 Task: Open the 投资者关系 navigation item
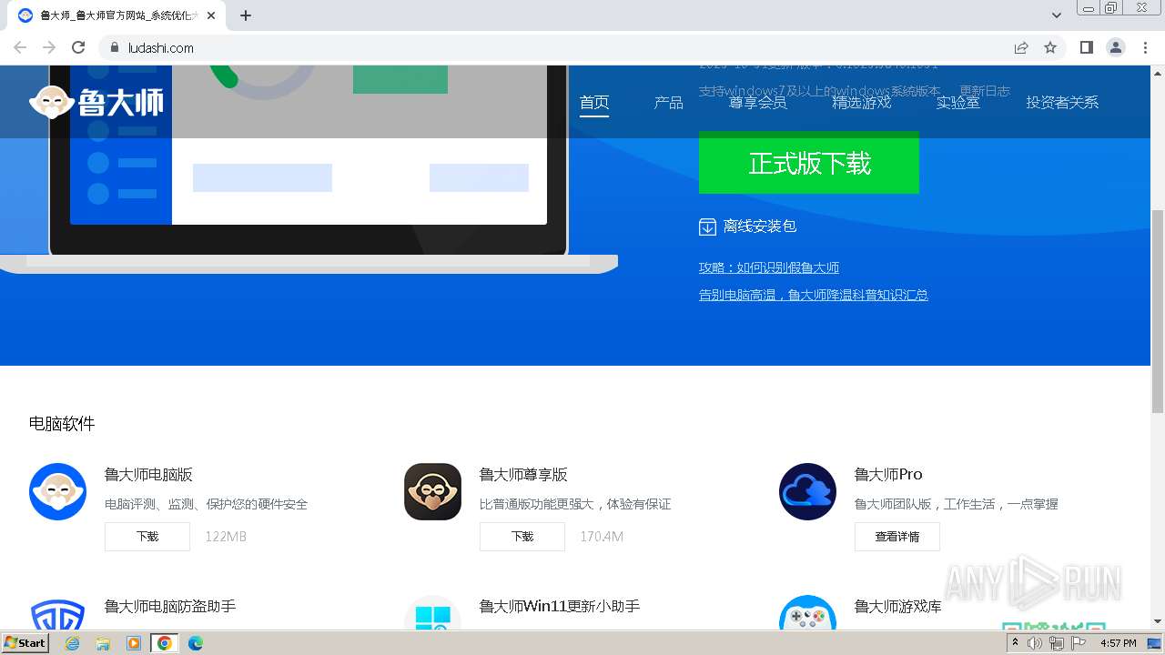tap(1062, 103)
